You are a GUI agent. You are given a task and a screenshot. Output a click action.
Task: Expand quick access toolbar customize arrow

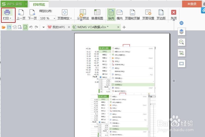[43, 27]
